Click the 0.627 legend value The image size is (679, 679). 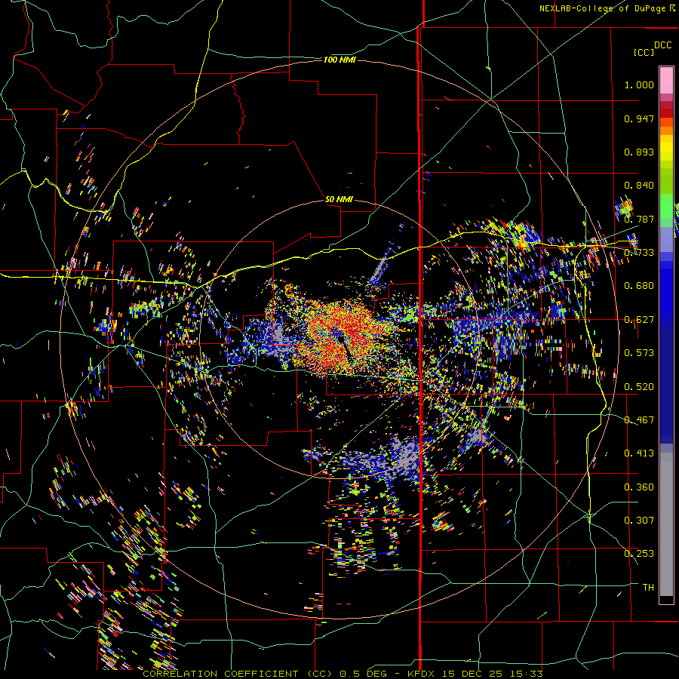coord(639,320)
